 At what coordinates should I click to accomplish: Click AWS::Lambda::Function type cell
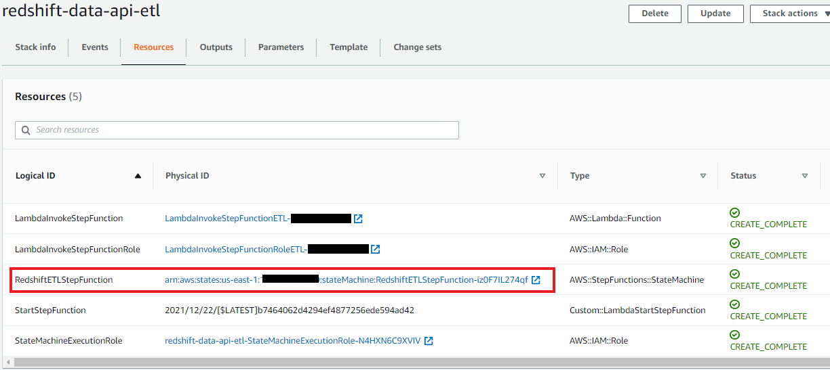[x=616, y=218]
